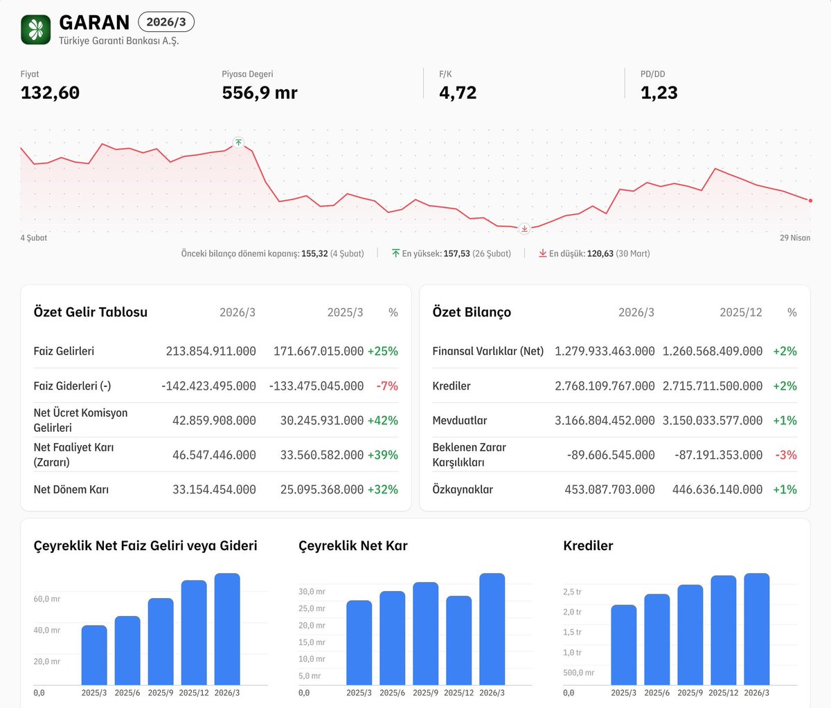Viewport: 831px width, 708px height.
Task: Click the Faiz Giderleri -7% change
Action: [387, 385]
